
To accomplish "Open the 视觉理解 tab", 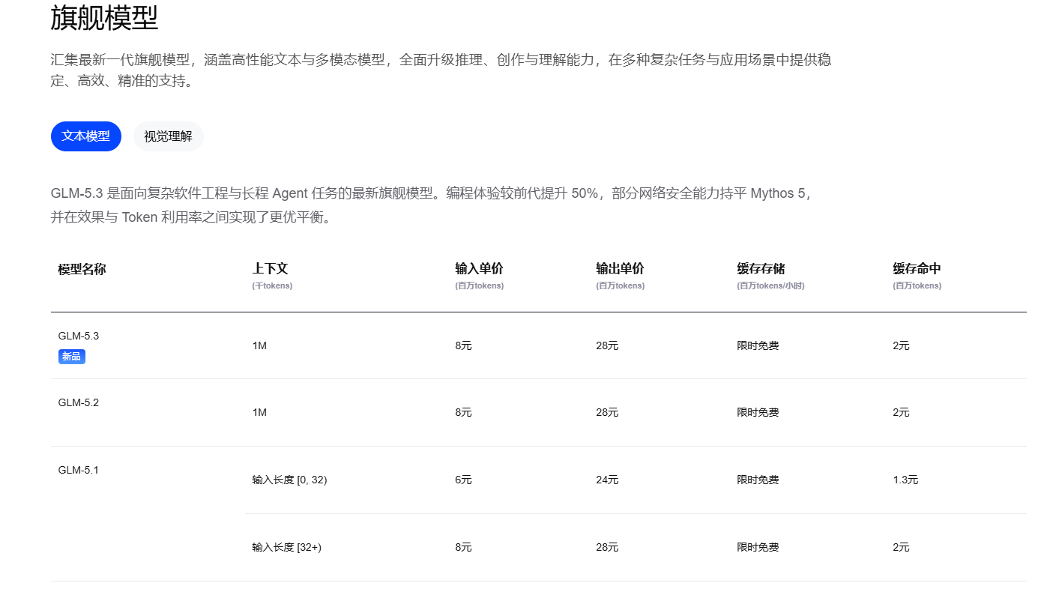I will (168, 136).
